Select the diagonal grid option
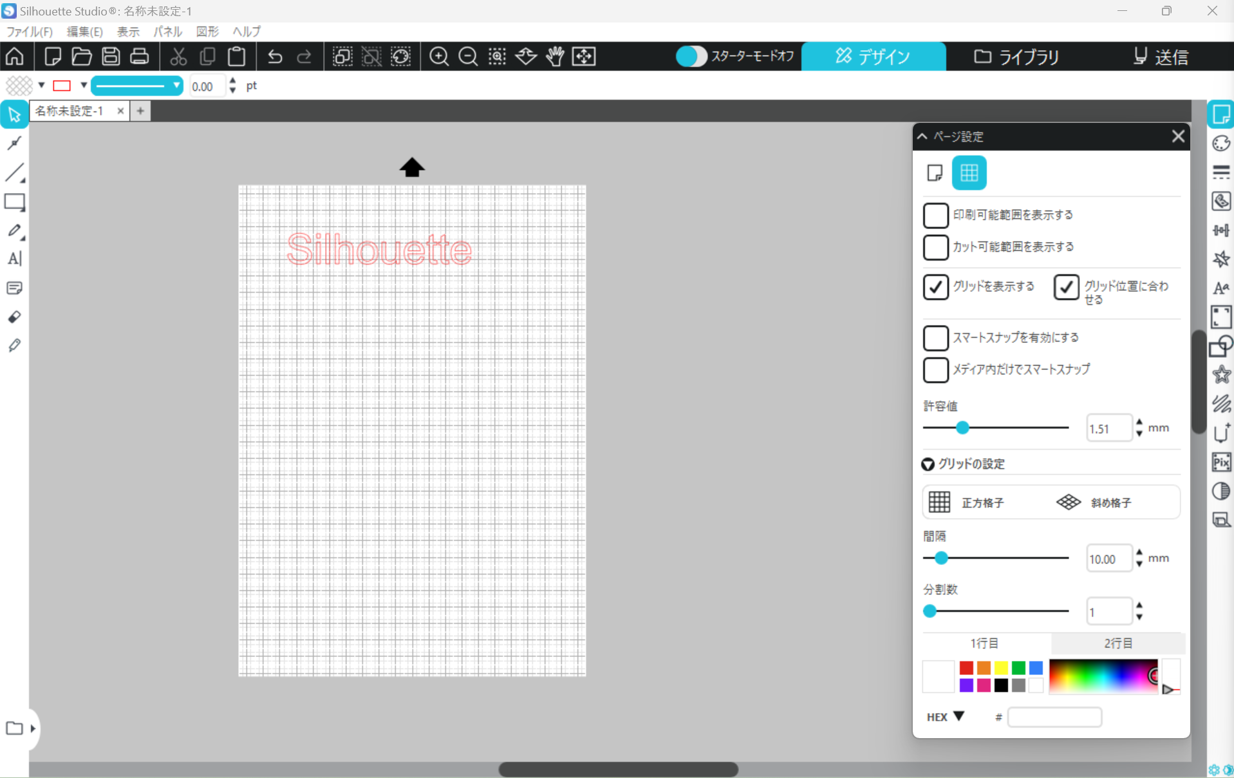The image size is (1234, 778). point(1094,502)
